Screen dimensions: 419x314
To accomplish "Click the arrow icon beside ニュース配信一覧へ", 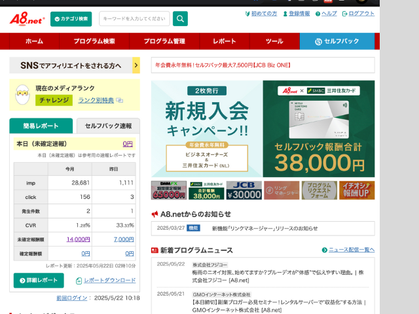I will (x=325, y=250).
